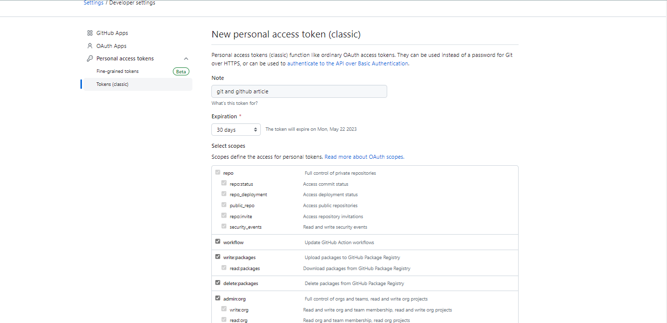Uncheck the admin:org scope checkbox
Viewport: 667px width, 323px height.
[217, 298]
